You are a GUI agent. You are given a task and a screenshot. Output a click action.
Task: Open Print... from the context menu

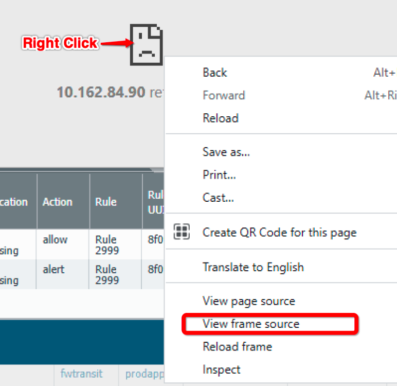pos(219,175)
